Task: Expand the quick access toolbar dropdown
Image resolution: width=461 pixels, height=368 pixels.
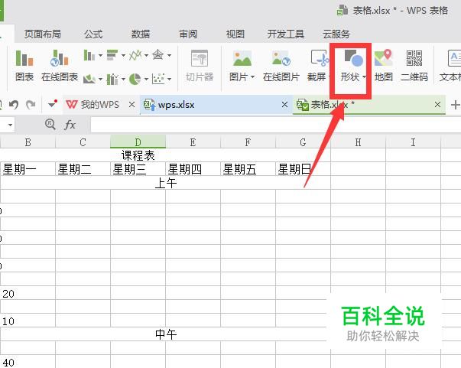Action: (52, 104)
